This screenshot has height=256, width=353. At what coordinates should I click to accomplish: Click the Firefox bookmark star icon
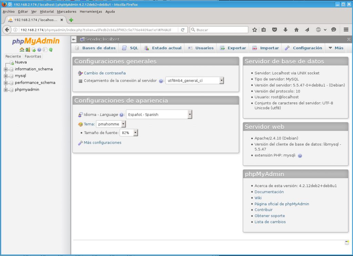(255, 30)
